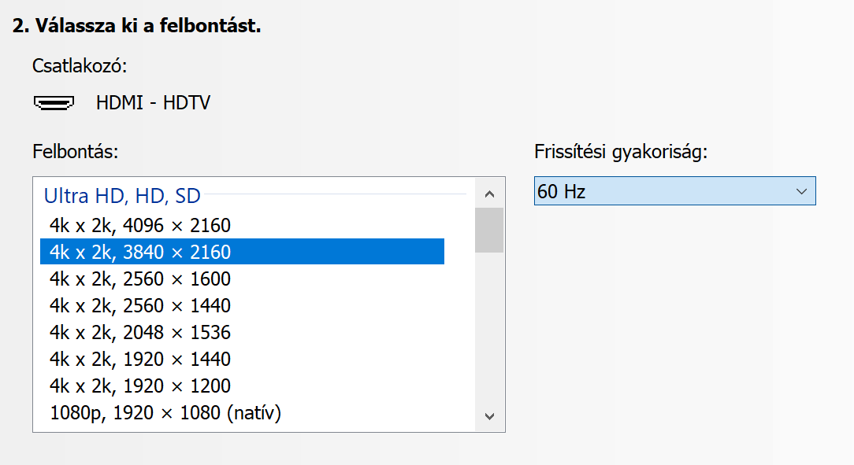Click the Frissítési gyakoriság label

(621, 151)
